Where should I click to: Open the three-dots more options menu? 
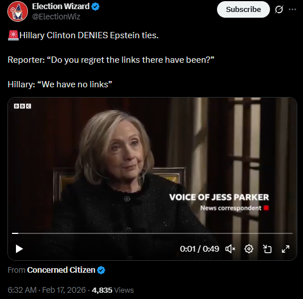292,9
